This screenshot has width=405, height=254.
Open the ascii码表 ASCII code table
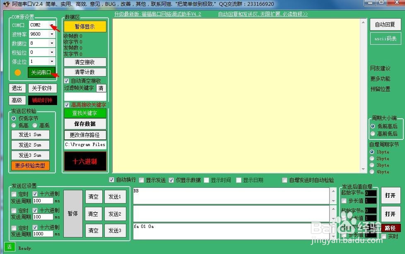[386, 38]
